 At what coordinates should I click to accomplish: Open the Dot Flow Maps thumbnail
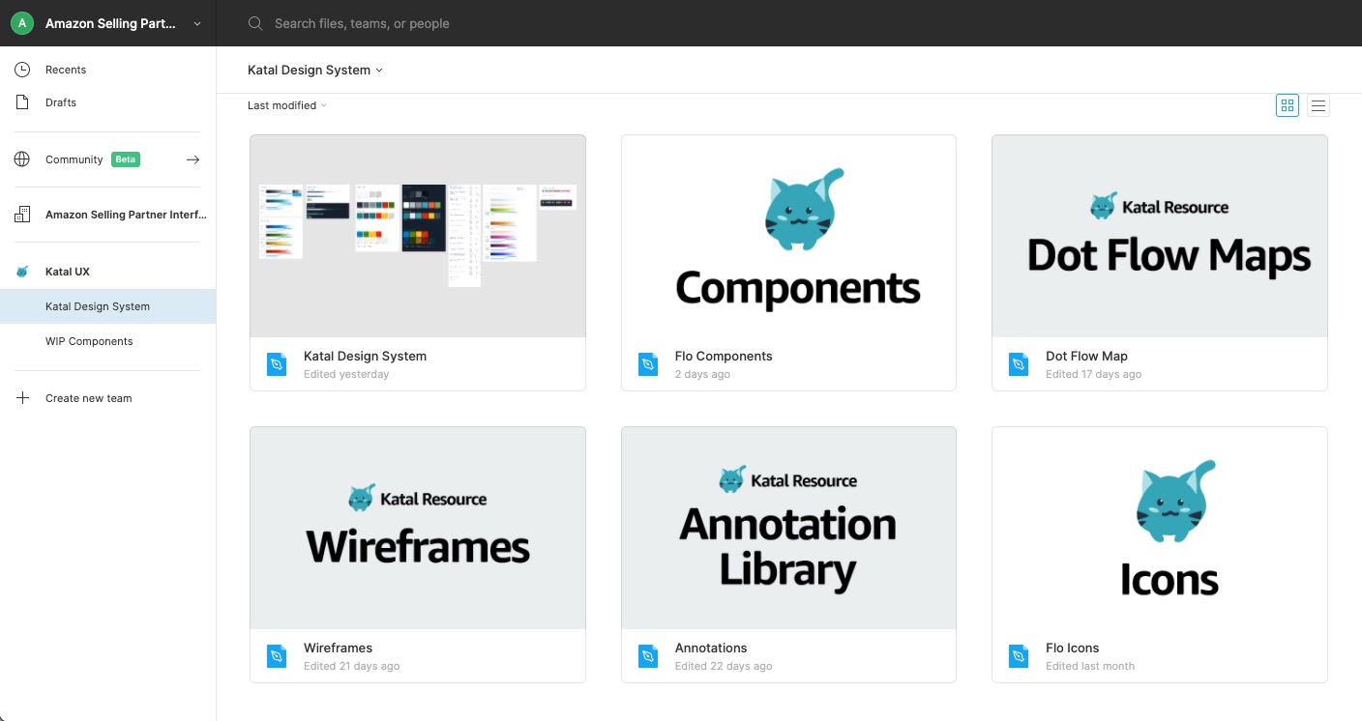click(x=1160, y=236)
